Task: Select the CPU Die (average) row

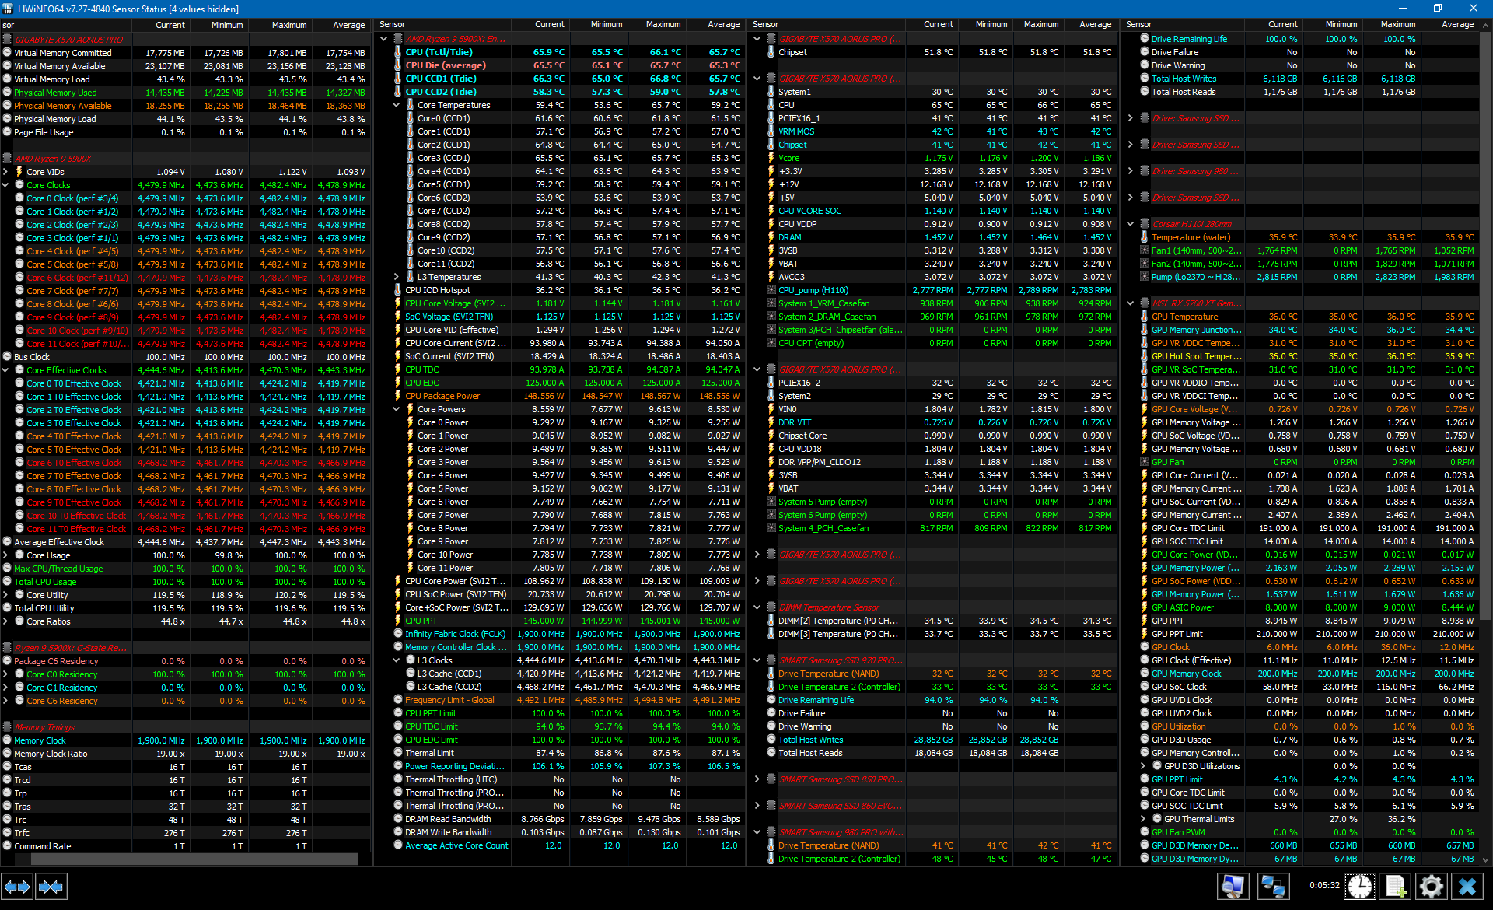Action: [559, 65]
